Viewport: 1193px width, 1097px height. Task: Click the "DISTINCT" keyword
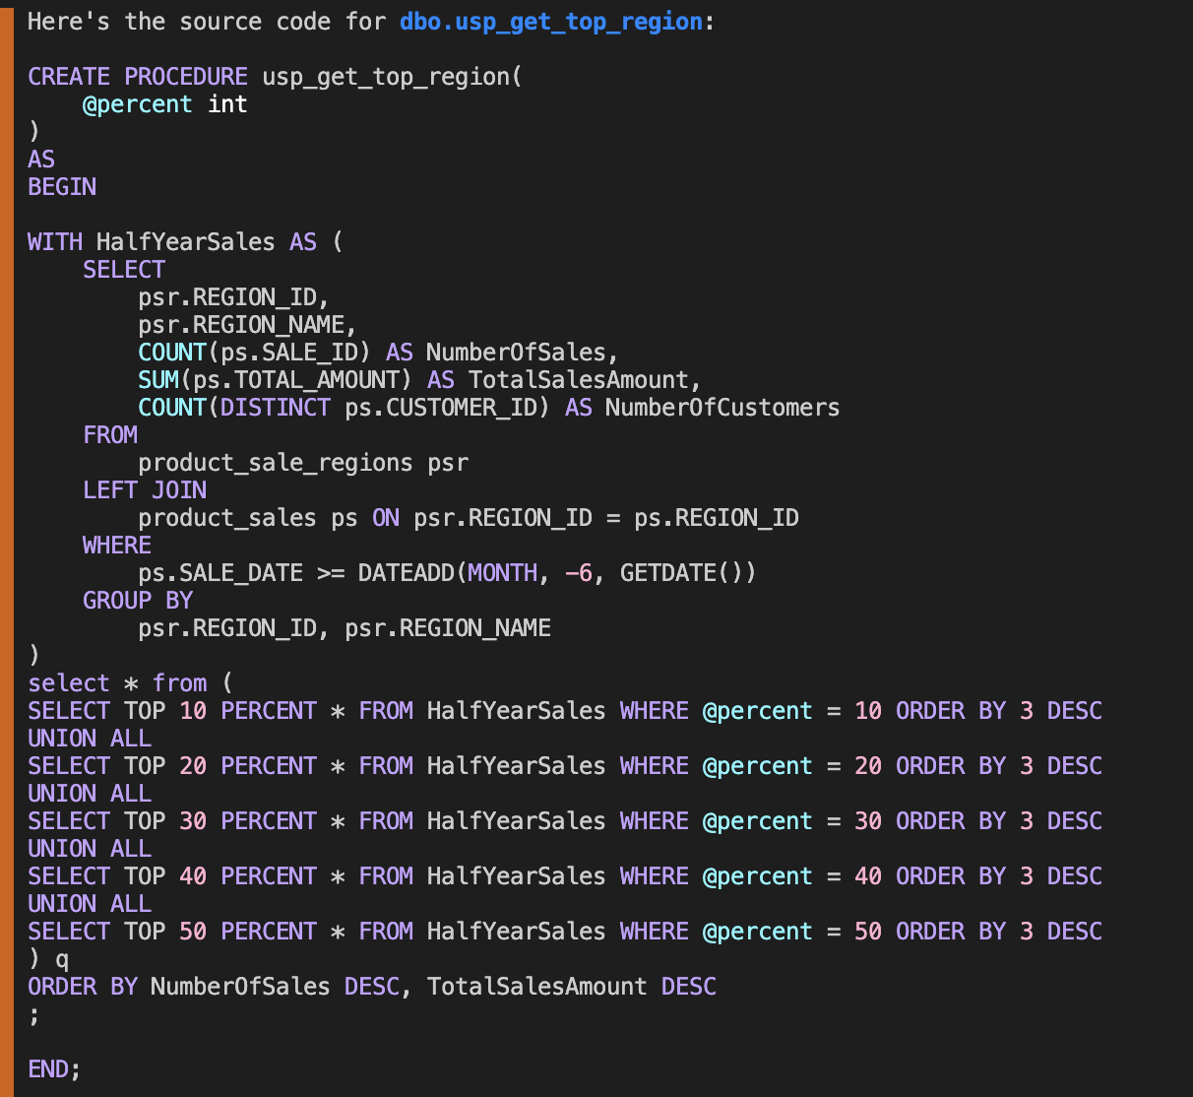coord(276,408)
